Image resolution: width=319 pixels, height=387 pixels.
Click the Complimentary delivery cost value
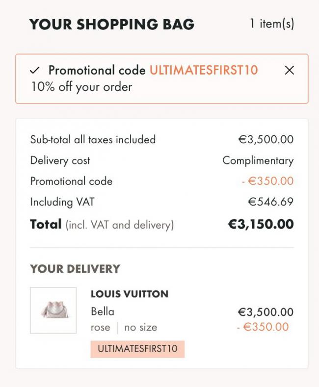(258, 161)
